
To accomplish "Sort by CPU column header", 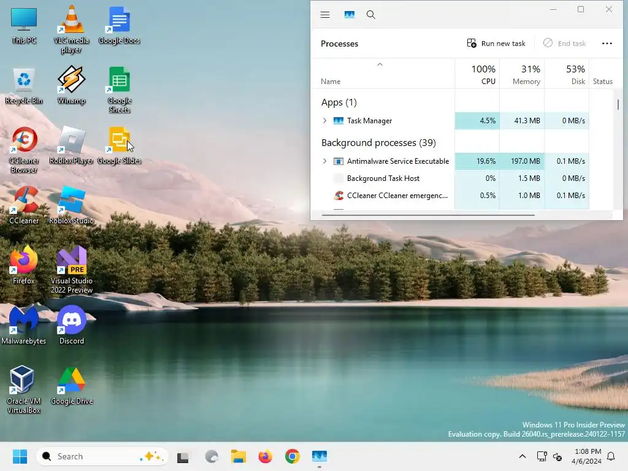I will click(477, 74).
